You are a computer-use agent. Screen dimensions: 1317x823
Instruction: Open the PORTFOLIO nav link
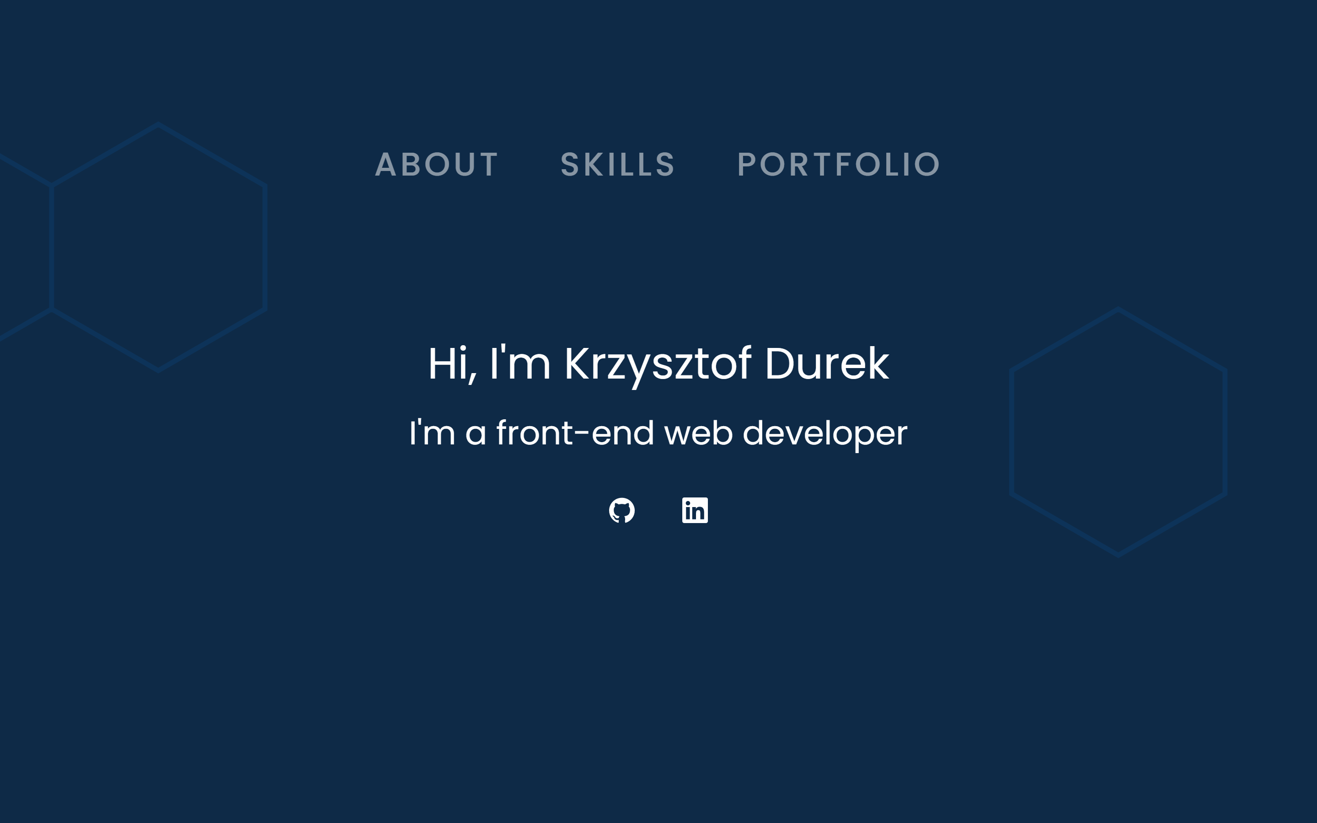point(839,165)
